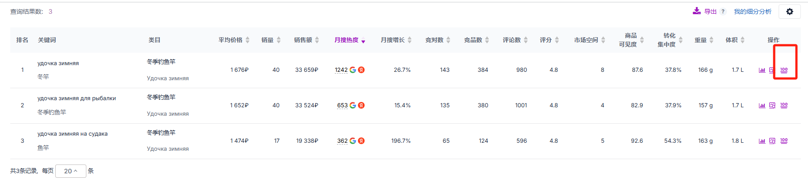Viewport: 808px width, 180px height.
Task: Sort by 评论数 column header
Action: (x=515, y=40)
